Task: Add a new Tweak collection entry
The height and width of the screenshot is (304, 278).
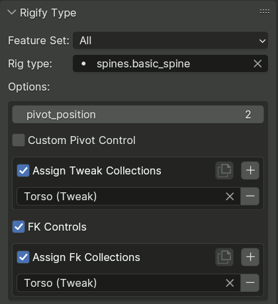Action: [250, 171]
